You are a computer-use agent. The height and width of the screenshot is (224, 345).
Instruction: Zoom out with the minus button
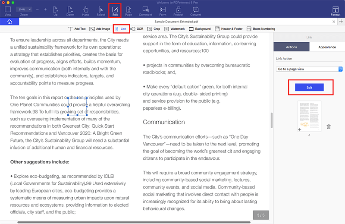point(37,9)
